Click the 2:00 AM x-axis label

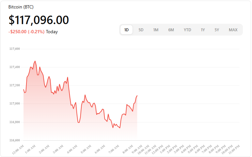(x=44, y=149)
